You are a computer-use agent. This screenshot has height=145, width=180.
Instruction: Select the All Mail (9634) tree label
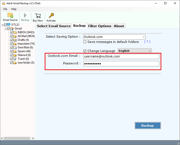pos(26,36)
